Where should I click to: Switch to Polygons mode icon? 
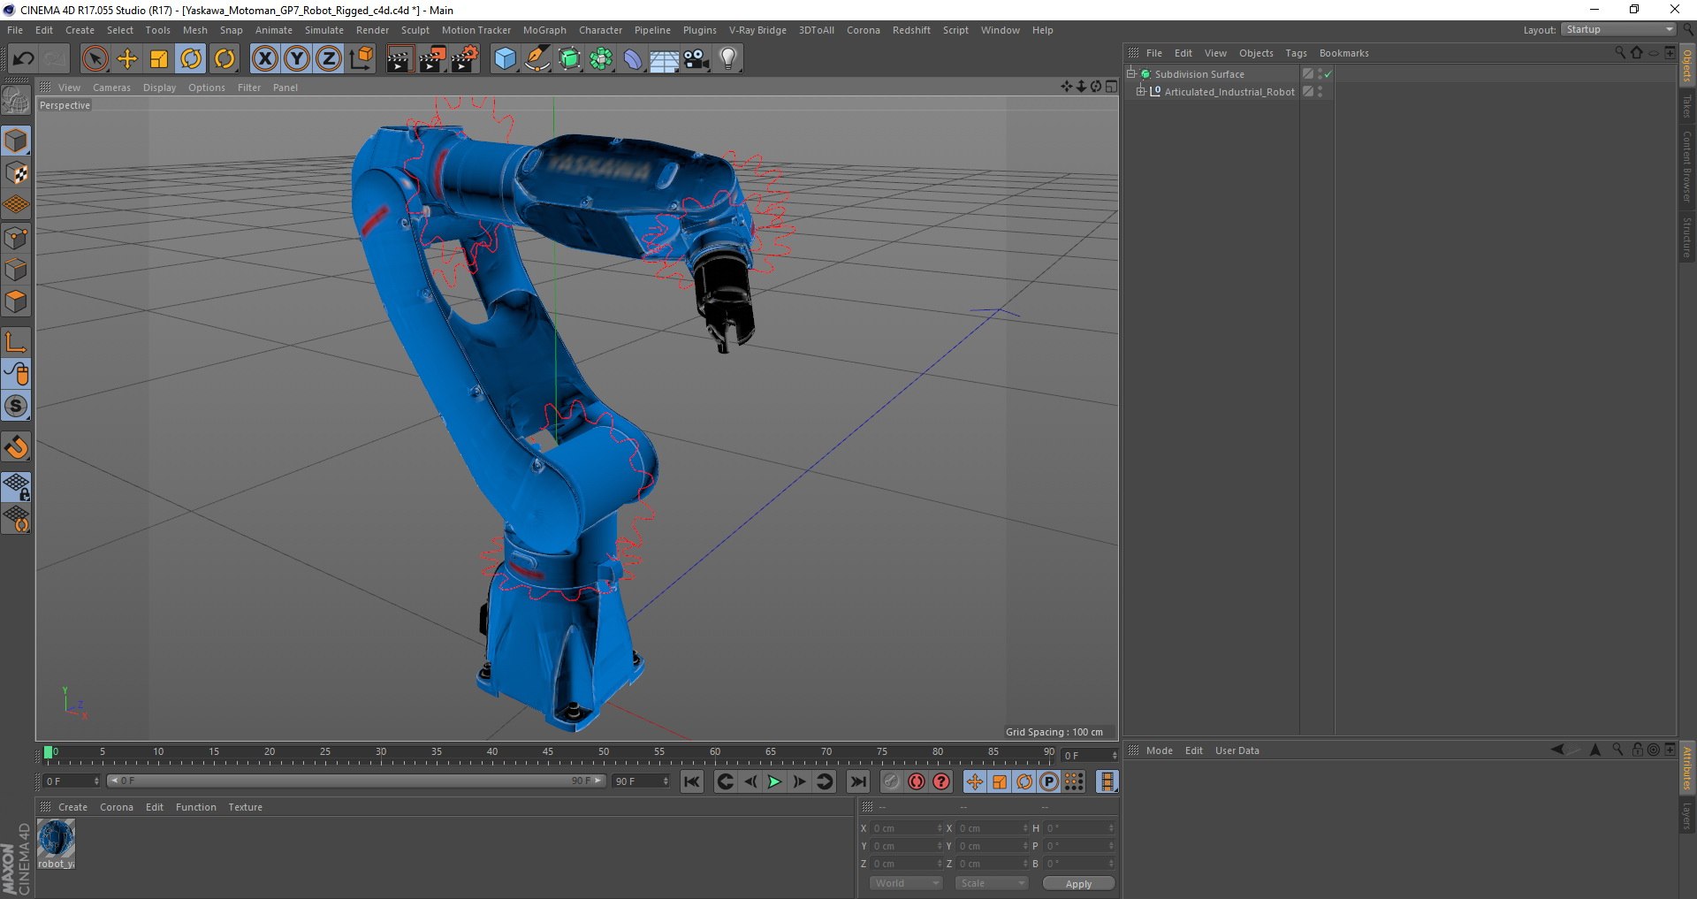click(17, 301)
